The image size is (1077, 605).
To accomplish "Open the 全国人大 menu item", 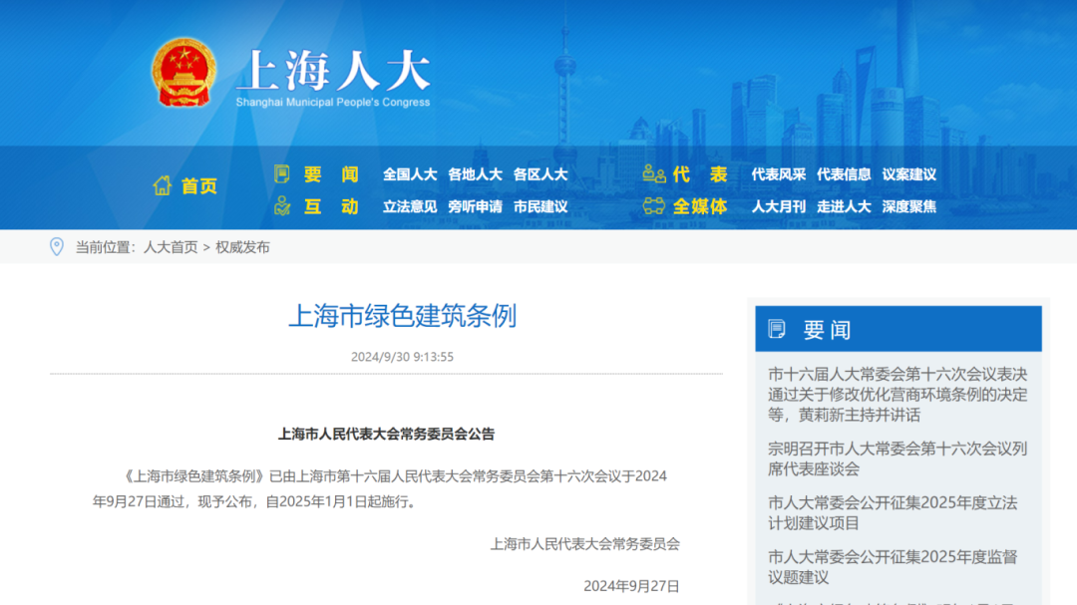I will [410, 173].
